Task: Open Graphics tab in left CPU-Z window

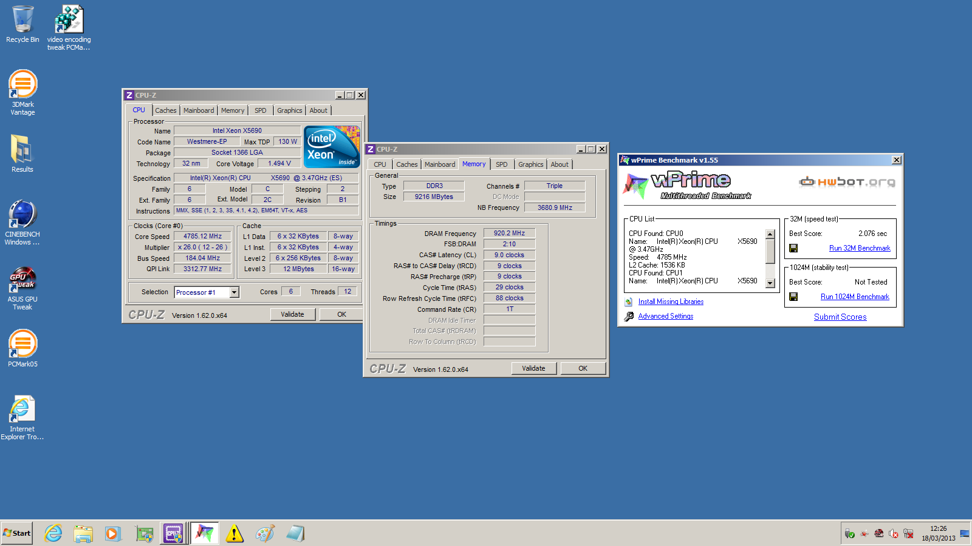Action: 290,110
